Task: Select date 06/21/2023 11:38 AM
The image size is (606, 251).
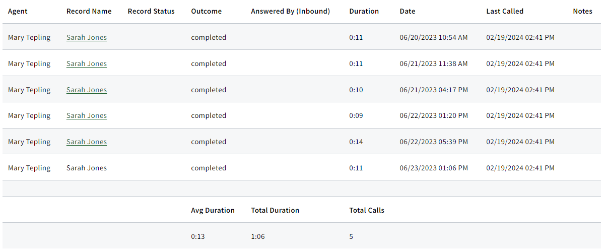Action: pyautogui.click(x=434, y=64)
